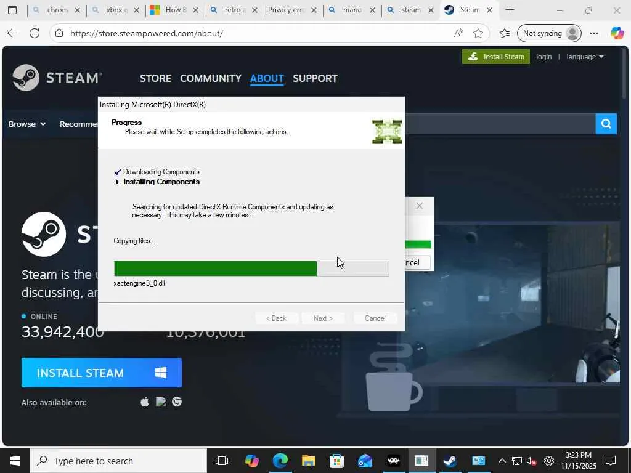
Task: Open Microsoft Store from taskbar
Action: [x=337, y=461]
